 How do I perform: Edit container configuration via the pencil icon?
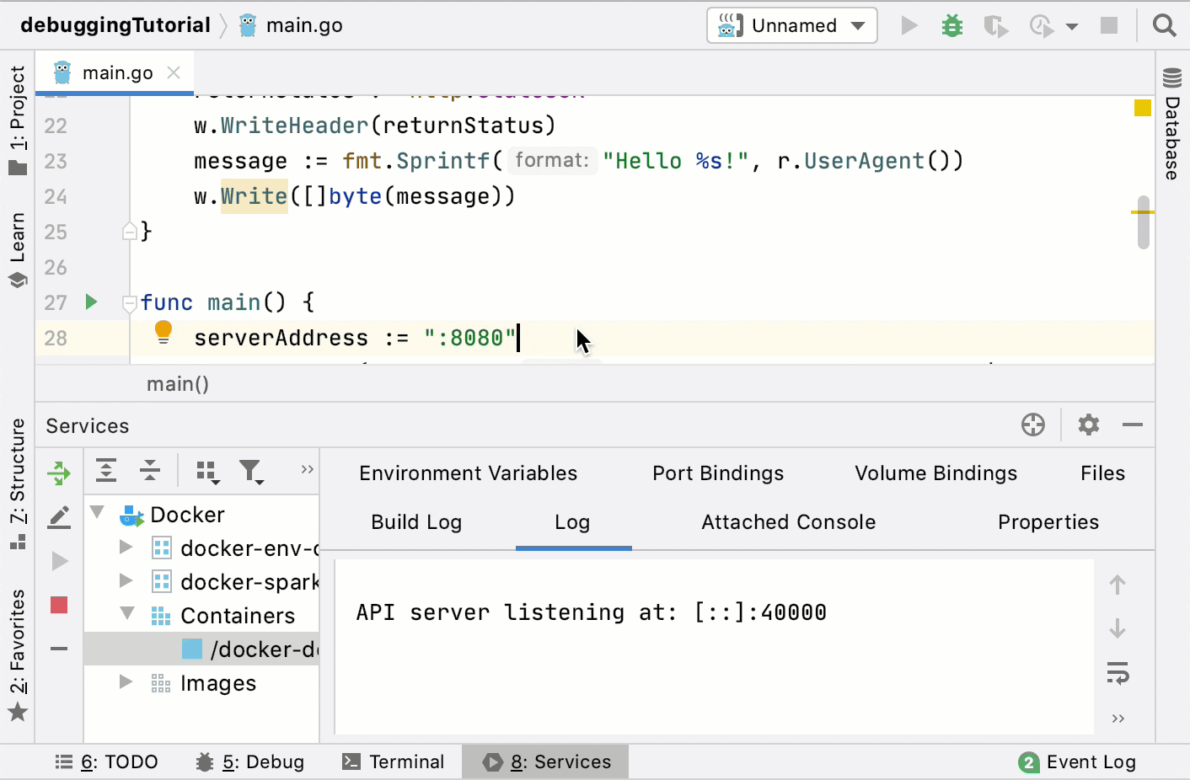point(58,517)
